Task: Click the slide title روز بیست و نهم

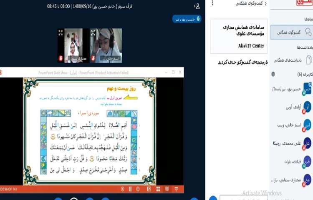Action: coord(121,89)
